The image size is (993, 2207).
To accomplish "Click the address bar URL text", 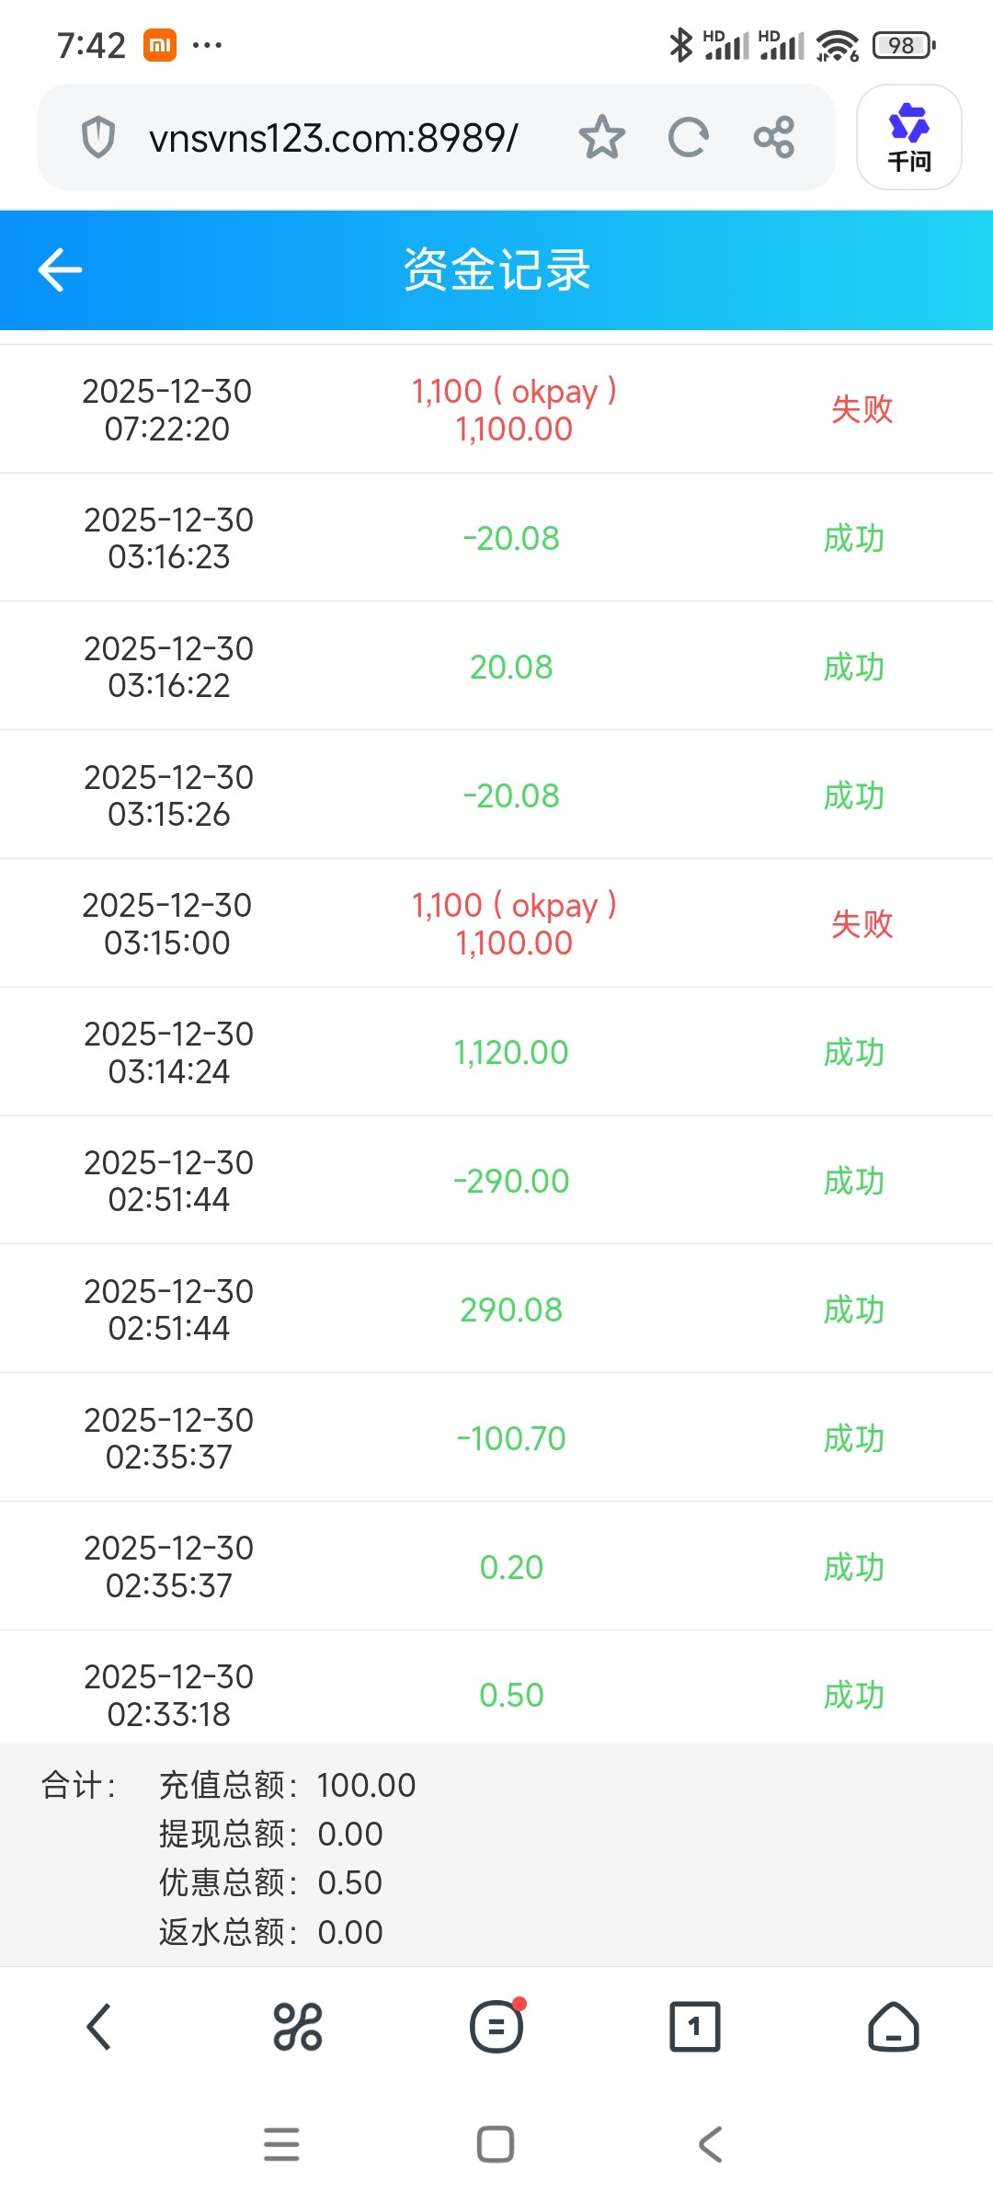I will (x=333, y=138).
